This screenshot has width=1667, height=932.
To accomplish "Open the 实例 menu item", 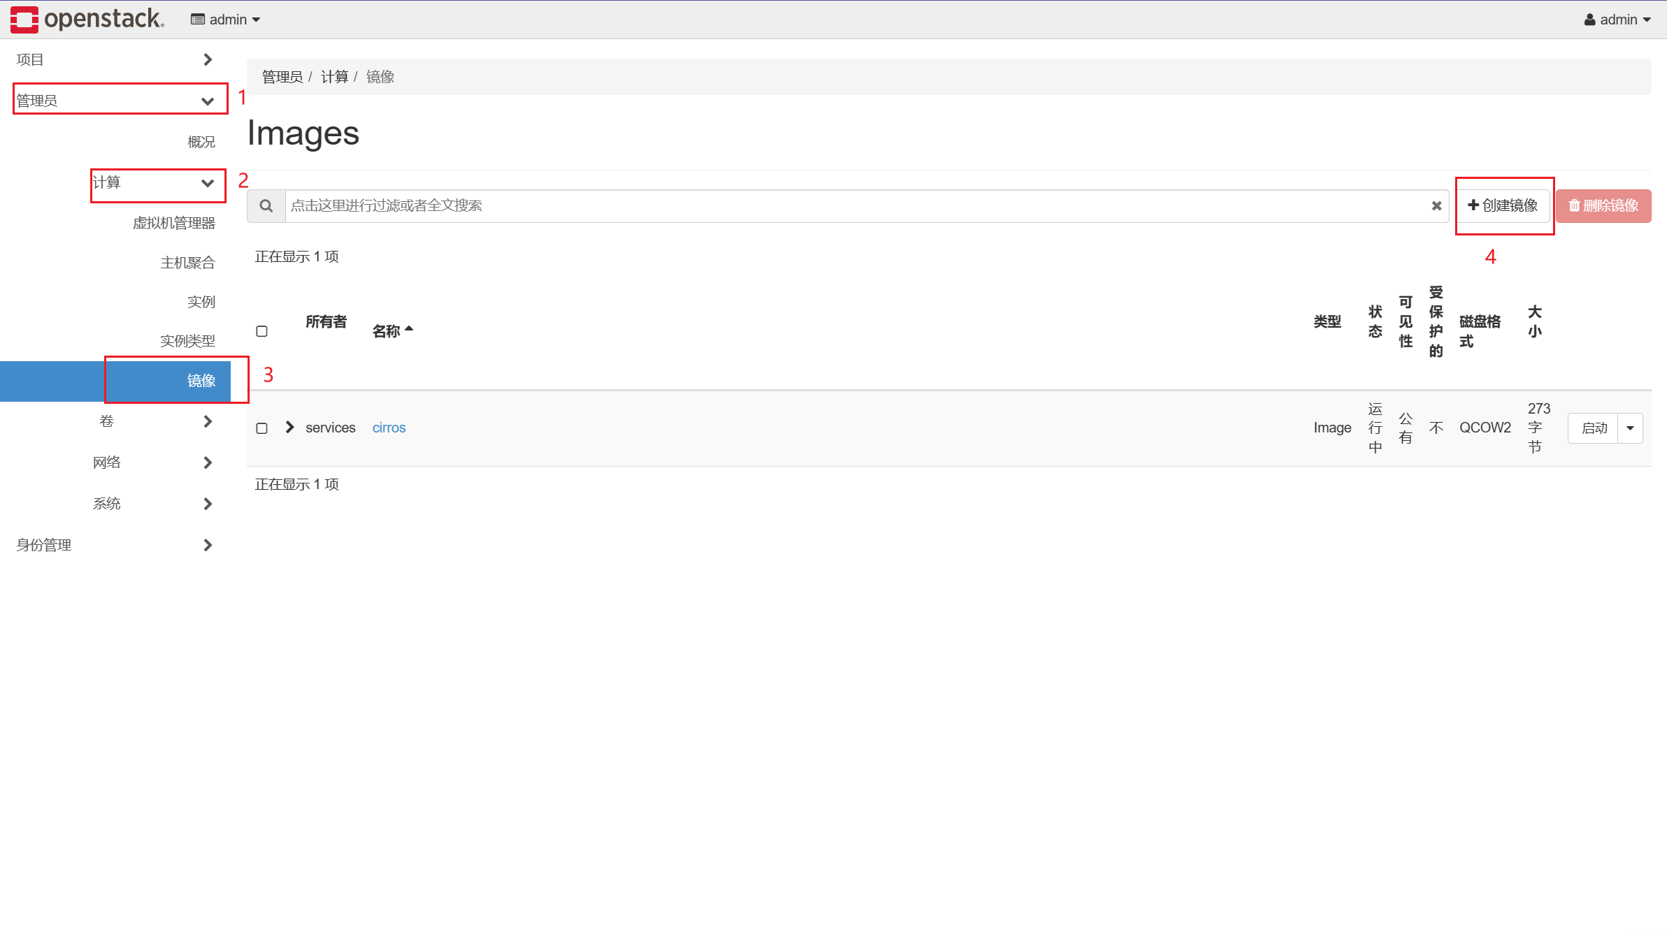I will (x=201, y=302).
